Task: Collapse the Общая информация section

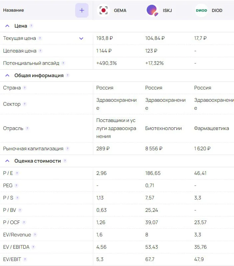Action: [7, 75]
